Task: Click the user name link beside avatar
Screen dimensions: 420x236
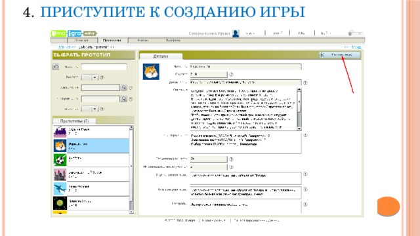Action: [209, 33]
